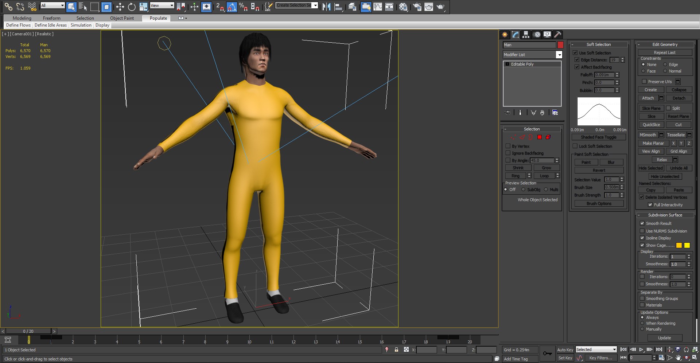Viewport: 700px width, 363px height.
Task: Open Select by Name tool
Action: coord(83,7)
